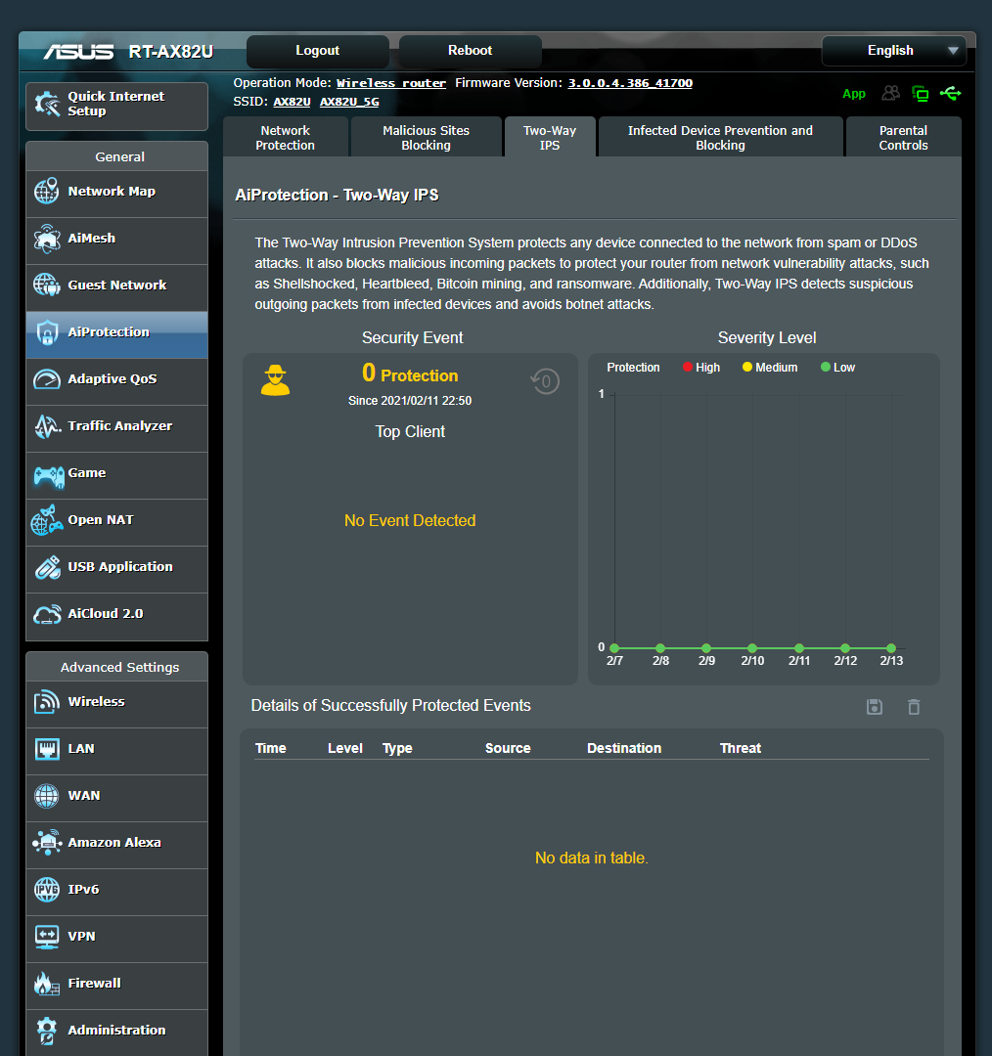Switch to Network Protection tab
The image size is (992, 1056).
click(285, 138)
